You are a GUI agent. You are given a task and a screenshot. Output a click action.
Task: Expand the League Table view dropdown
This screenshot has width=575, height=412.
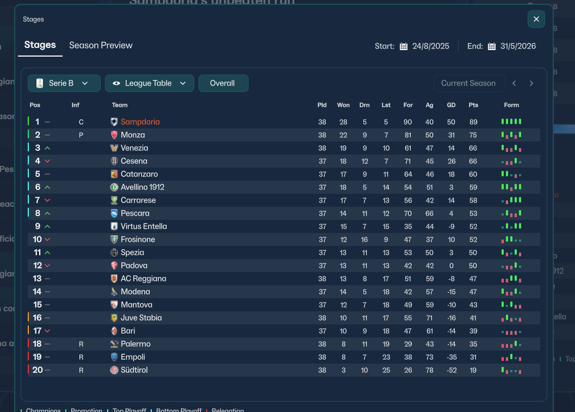tap(150, 83)
